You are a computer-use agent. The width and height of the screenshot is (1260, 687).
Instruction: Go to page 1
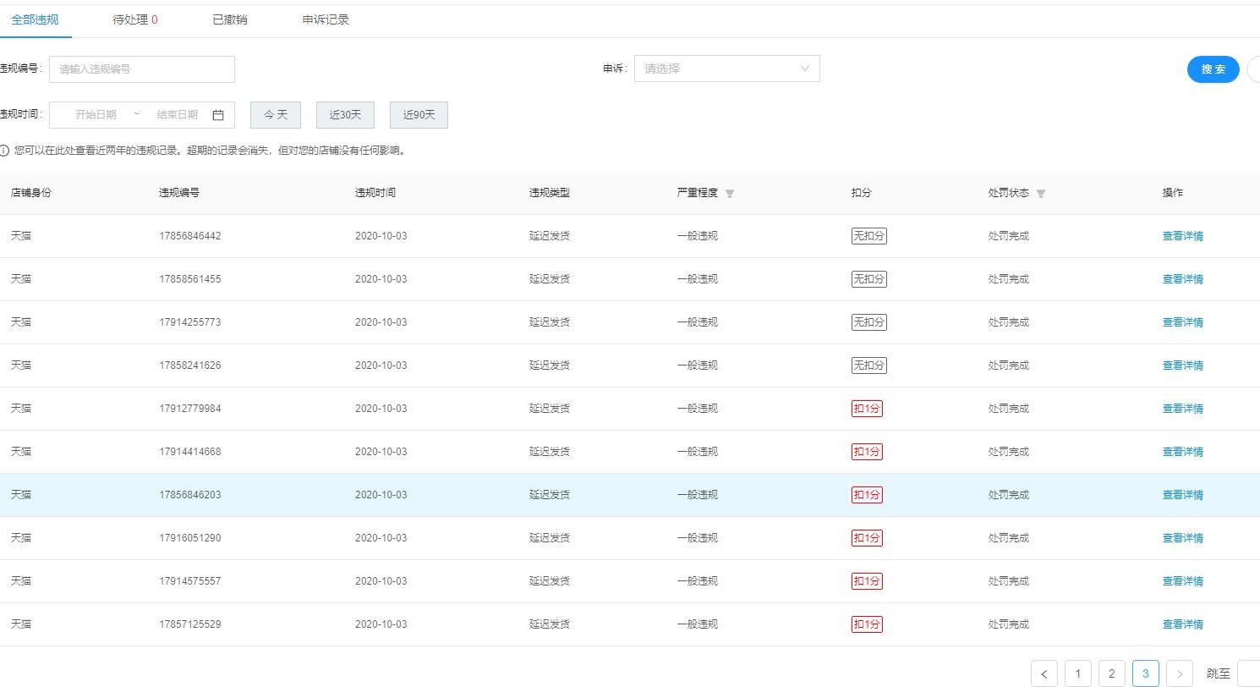coord(1078,673)
